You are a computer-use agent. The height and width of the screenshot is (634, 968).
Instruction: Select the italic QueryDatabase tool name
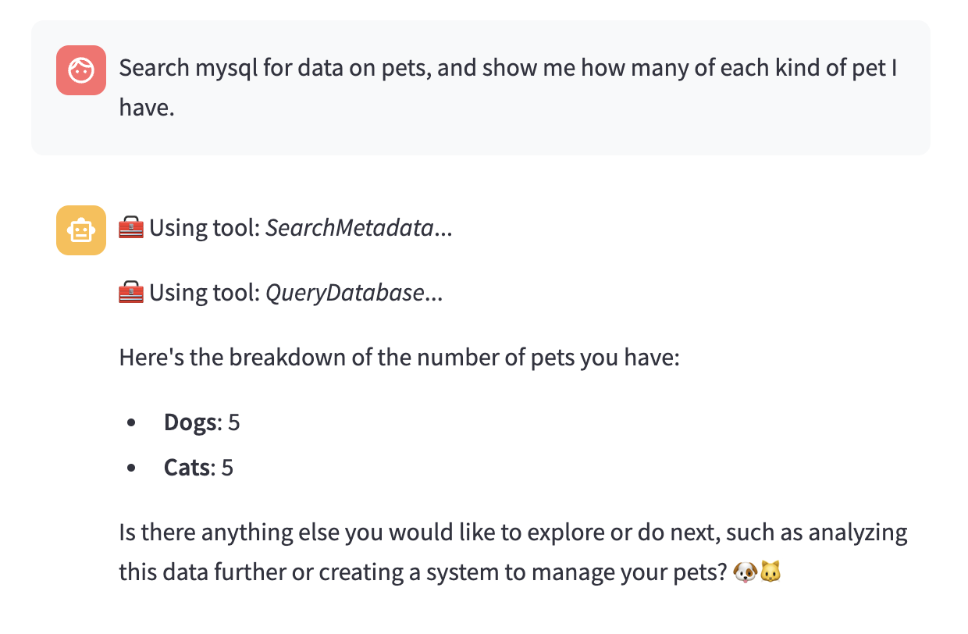pyautogui.click(x=344, y=293)
